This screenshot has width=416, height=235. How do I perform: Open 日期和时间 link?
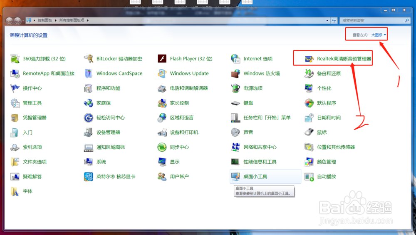[329, 117]
